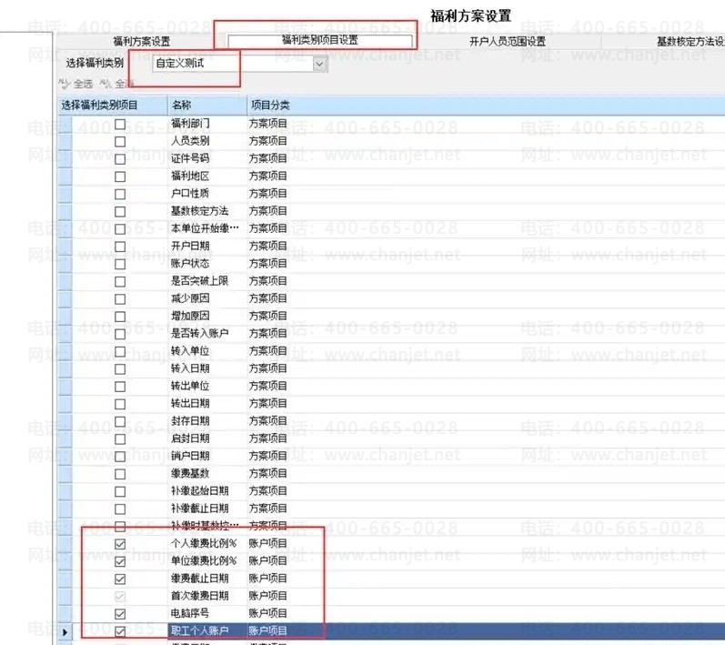
Task: Click the 选择福利类别项目 column header
Action: 100,106
